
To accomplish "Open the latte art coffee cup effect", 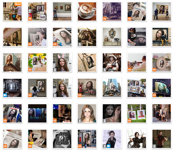I will [x=87, y=12].
